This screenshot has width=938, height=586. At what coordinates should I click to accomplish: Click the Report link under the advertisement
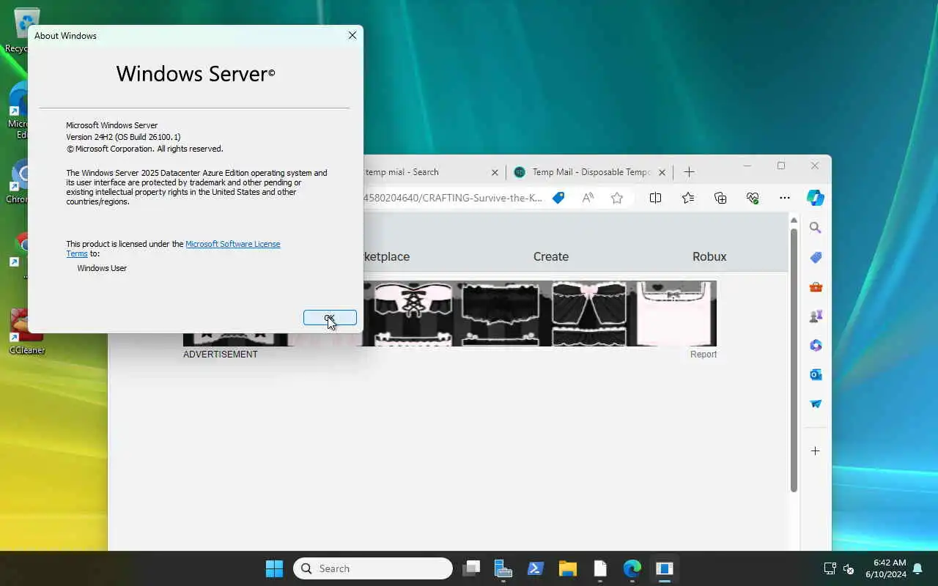pos(703,355)
